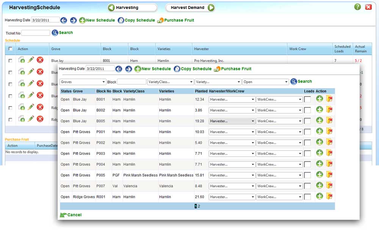Viewport: 379px width, 238px height.
Task: Add block B001 with green plus icon
Action: click(319, 99)
